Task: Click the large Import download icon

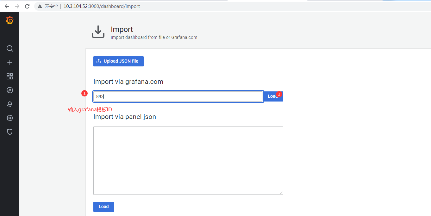Action: click(98, 32)
